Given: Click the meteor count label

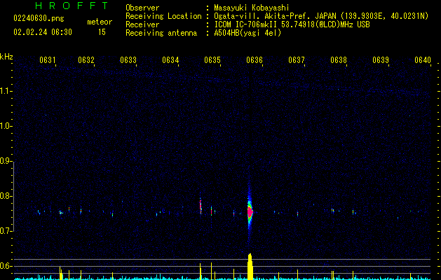Looking at the screenshot, I should tap(100, 22).
